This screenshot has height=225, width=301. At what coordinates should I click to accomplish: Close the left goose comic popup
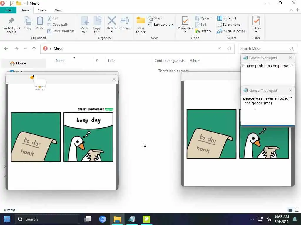coord(114,79)
